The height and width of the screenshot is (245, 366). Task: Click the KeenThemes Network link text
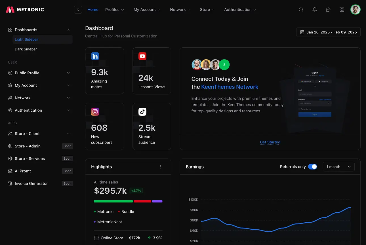pyautogui.click(x=230, y=87)
